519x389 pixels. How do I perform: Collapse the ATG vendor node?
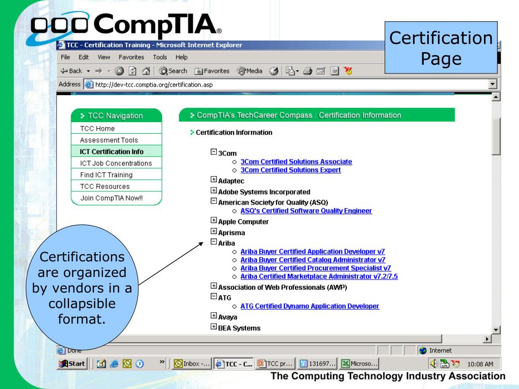tap(214, 296)
